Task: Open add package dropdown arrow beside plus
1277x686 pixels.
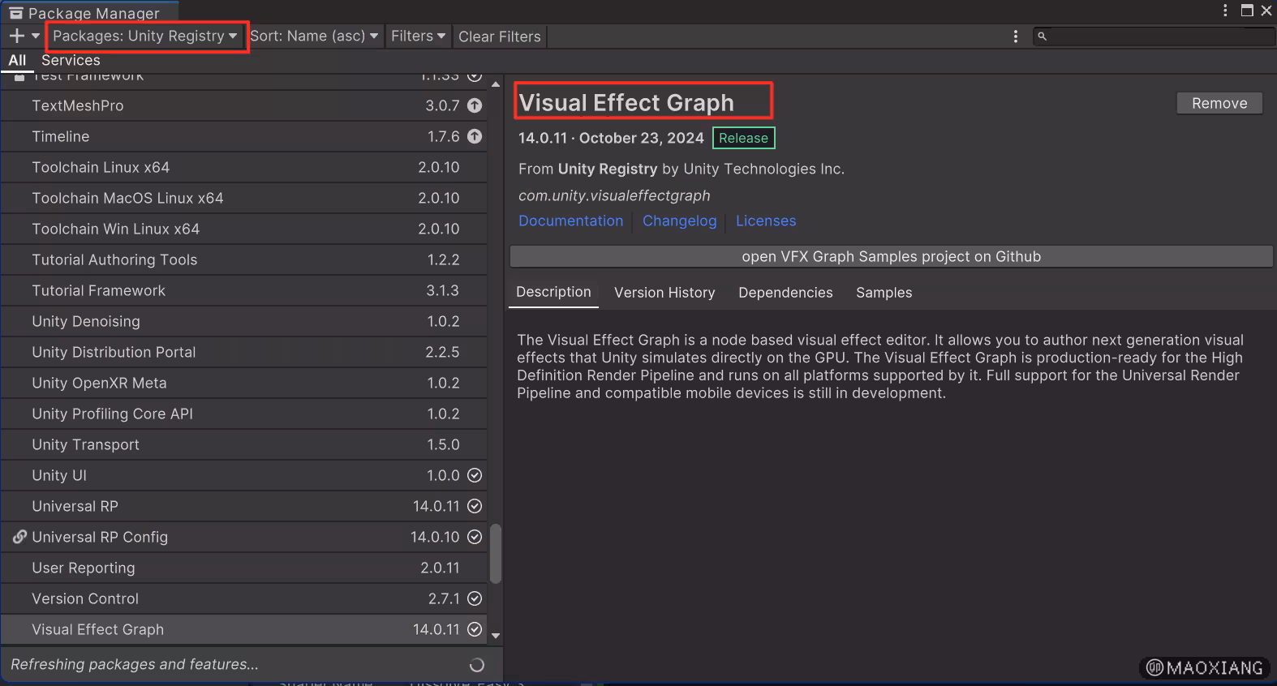Action: (36, 36)
